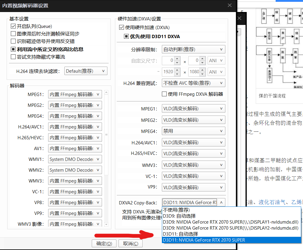Open DXVA WMV3 VLD mode dropdown

click(x=193, y=165)
